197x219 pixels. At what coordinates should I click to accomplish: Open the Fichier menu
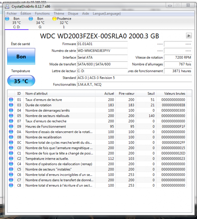12,13
